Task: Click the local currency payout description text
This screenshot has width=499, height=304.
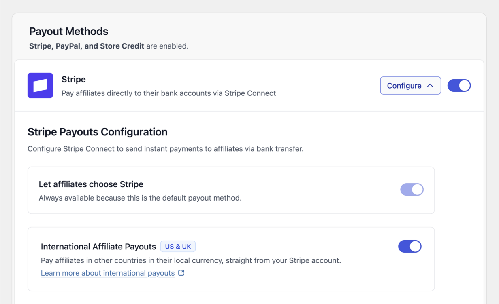Action: point(191,260)
